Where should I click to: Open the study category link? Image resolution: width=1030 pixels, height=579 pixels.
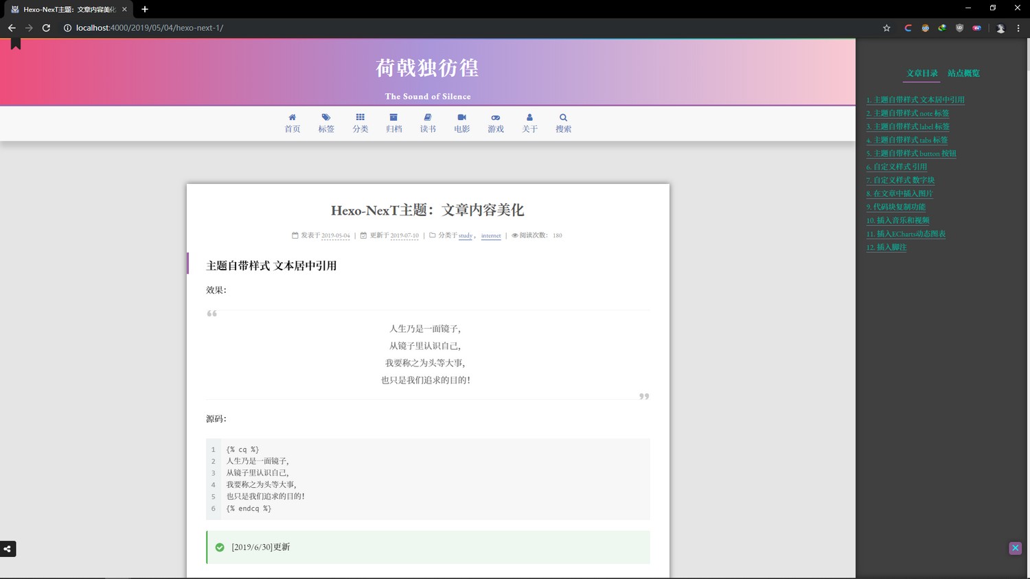coord(466,235)
